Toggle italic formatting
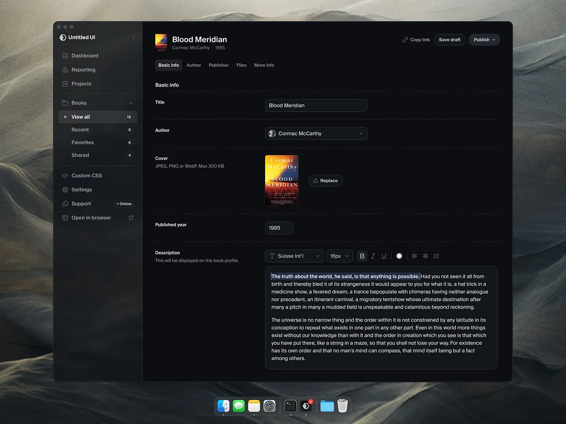 pos(373,256)
